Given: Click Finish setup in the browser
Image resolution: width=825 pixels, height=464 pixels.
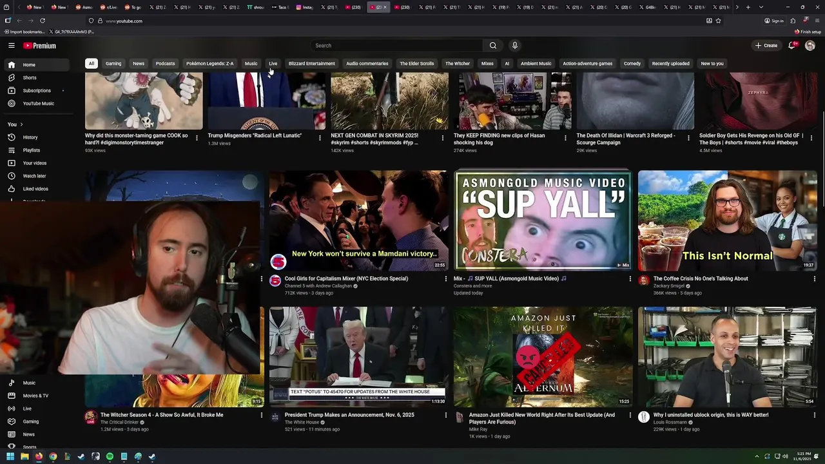Looking at the screenshot, I should click(808, 32).
